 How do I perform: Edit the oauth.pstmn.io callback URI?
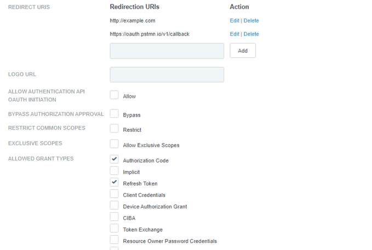[234, 34]
